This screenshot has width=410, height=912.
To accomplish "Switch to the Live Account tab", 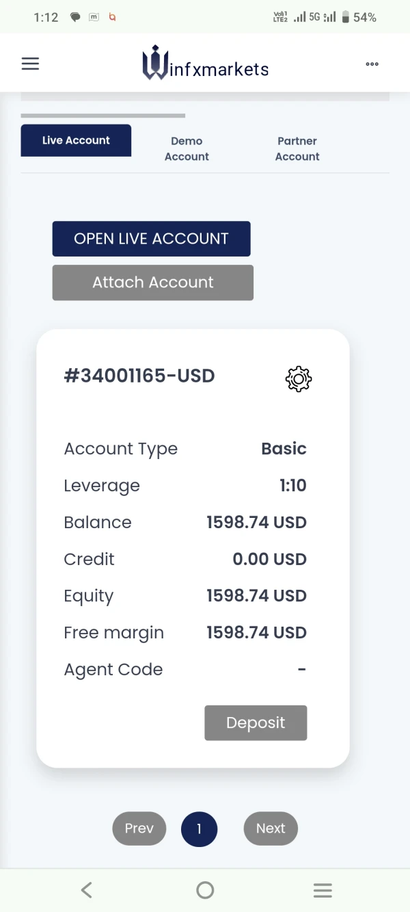I will (76, 140).
